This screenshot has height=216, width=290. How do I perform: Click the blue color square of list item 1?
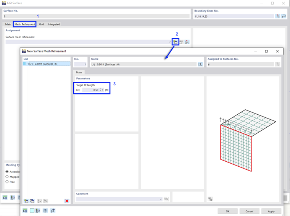point(24,64)
